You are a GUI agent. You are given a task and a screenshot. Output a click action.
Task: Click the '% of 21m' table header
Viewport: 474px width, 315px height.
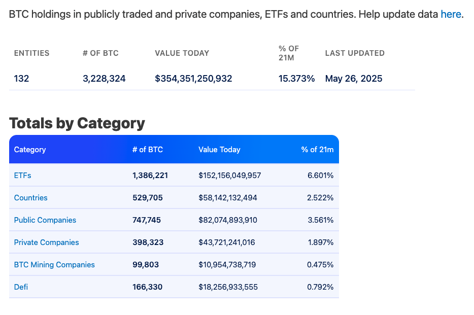click(x=317, y=150)
